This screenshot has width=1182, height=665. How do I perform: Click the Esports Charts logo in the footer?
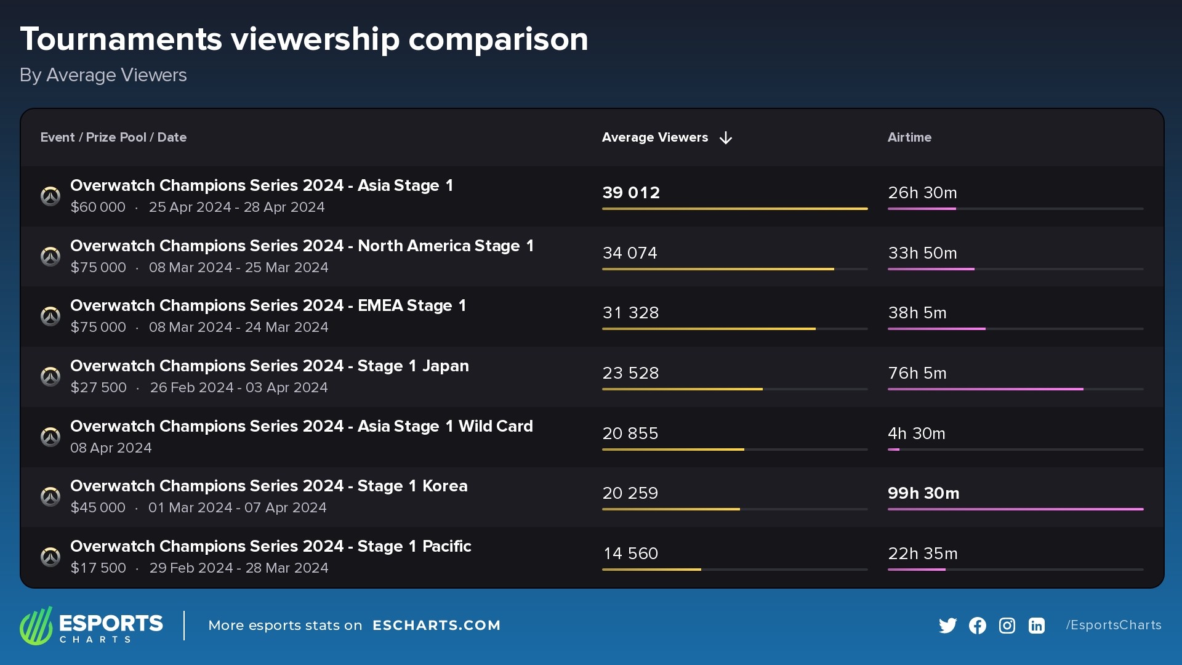pyautogui.click(x=91, y=626)
